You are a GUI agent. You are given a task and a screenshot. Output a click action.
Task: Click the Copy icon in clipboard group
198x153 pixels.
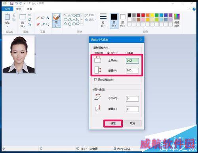pos(14,20)
